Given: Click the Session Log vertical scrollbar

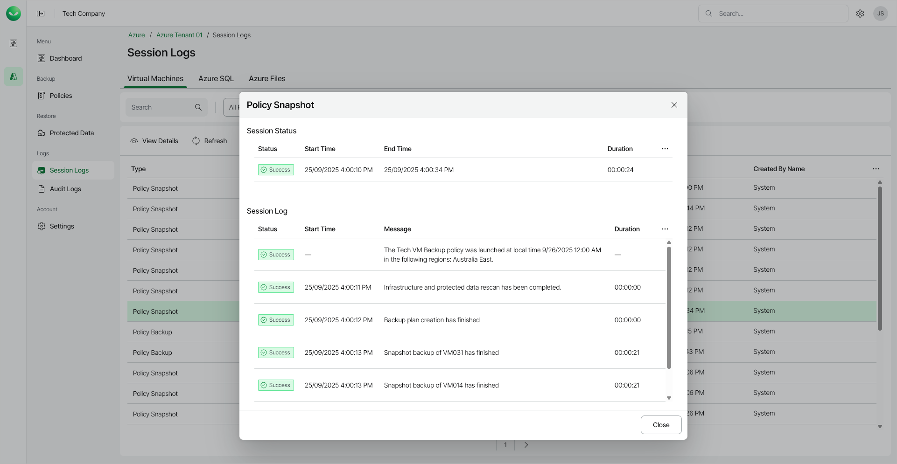Looking at the screenshot, I should coord(669,308).
